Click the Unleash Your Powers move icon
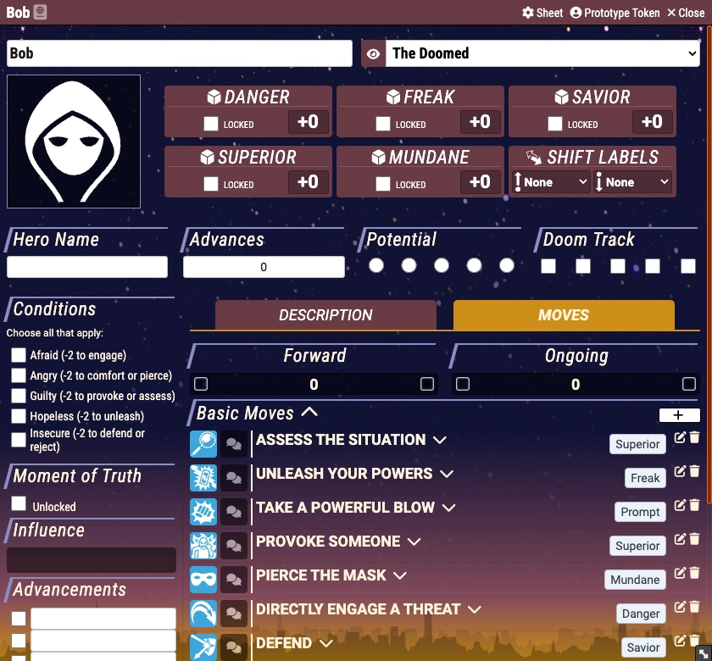Screen dimensions: 712x661 (x=203, y=478)
